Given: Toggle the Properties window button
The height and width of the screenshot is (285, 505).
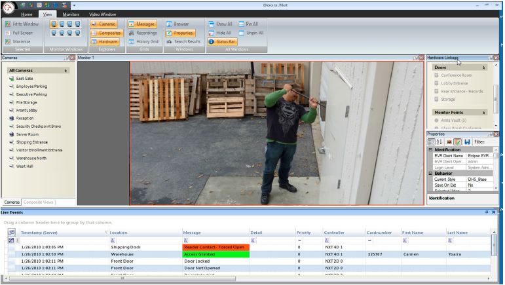Looking at the screenshot, I should tap(180, 33).
